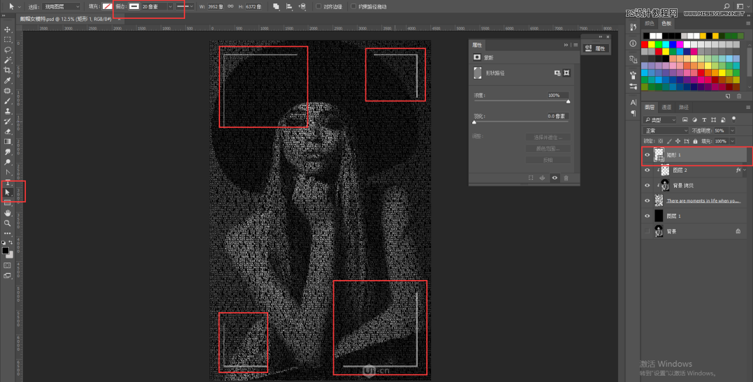
Task: Select the Magic Wand tool
Action: click(x=7, y=60)
